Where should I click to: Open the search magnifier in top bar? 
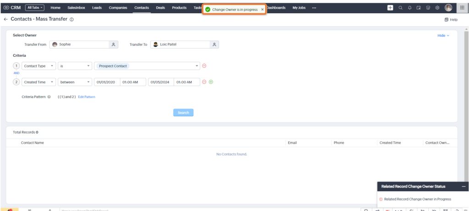[x=401, y=8]
